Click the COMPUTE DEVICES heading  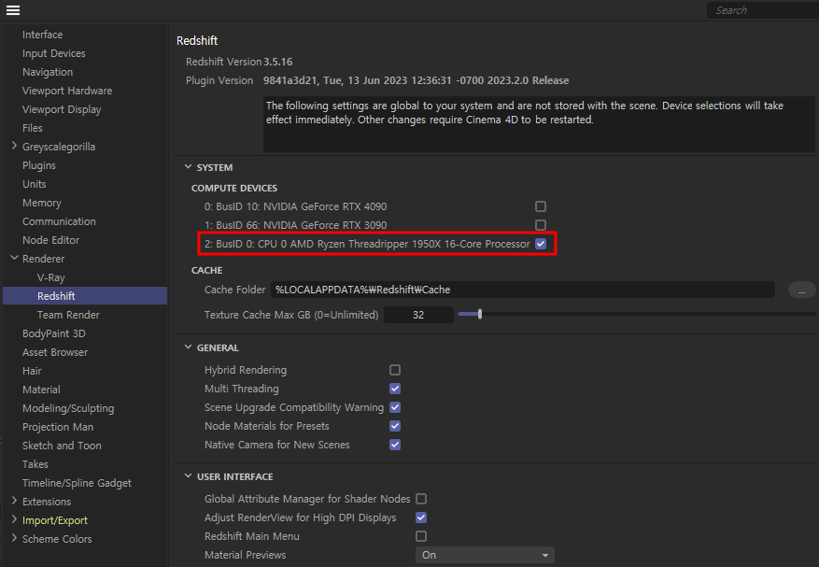[234, 188]
